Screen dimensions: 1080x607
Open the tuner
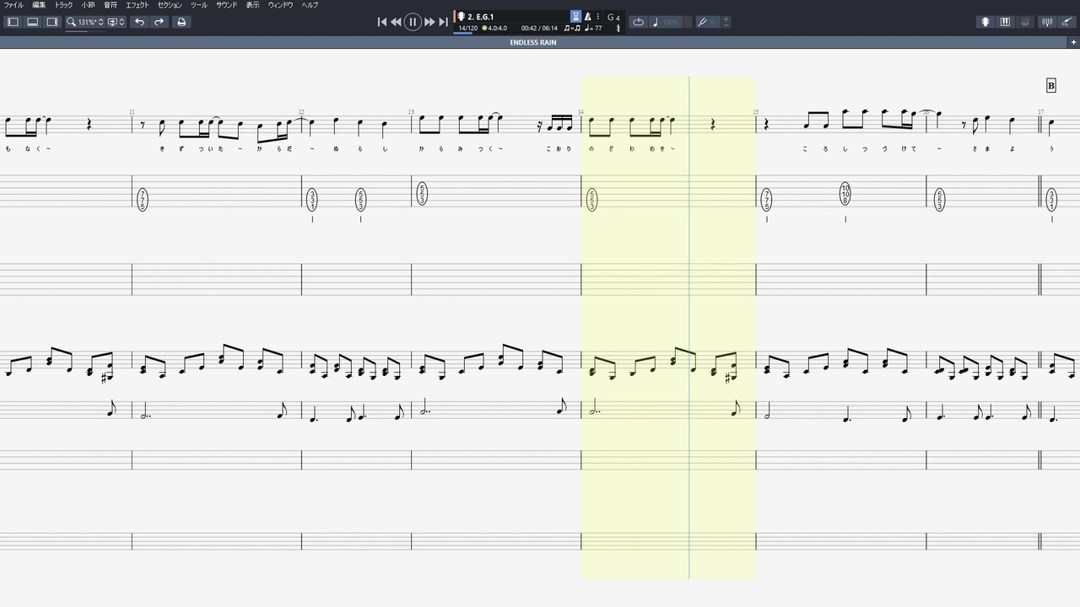(1047, 22)
